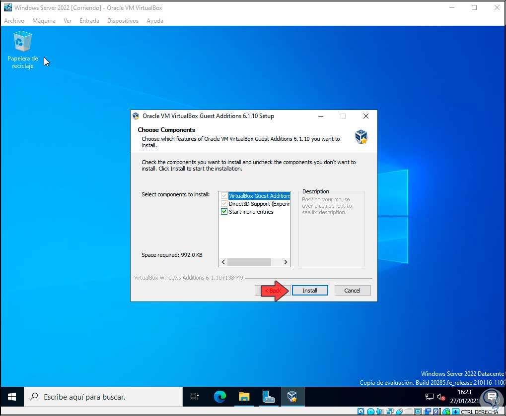Click search magnifier icon in taskbar
Screen dimensions: 506x416
pyautogui.click(x=34, y=397)
